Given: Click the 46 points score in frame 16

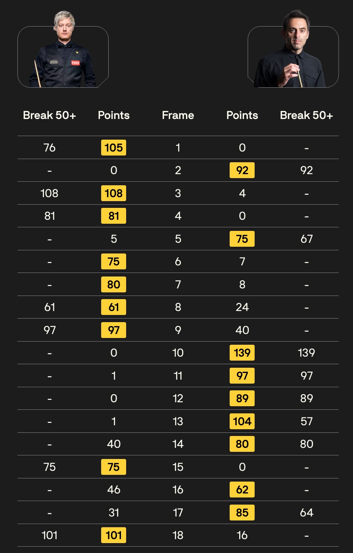Looking at the screenshot, I should click(114, 490).
